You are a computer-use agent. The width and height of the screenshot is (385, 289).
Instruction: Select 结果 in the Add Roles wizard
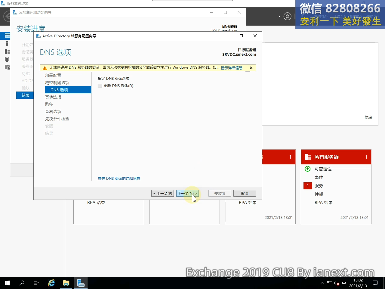25,95
